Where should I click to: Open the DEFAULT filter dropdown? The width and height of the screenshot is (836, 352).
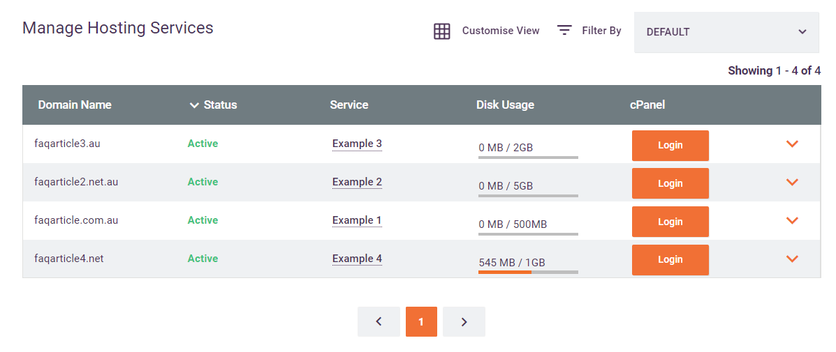(x=726, y=32)
